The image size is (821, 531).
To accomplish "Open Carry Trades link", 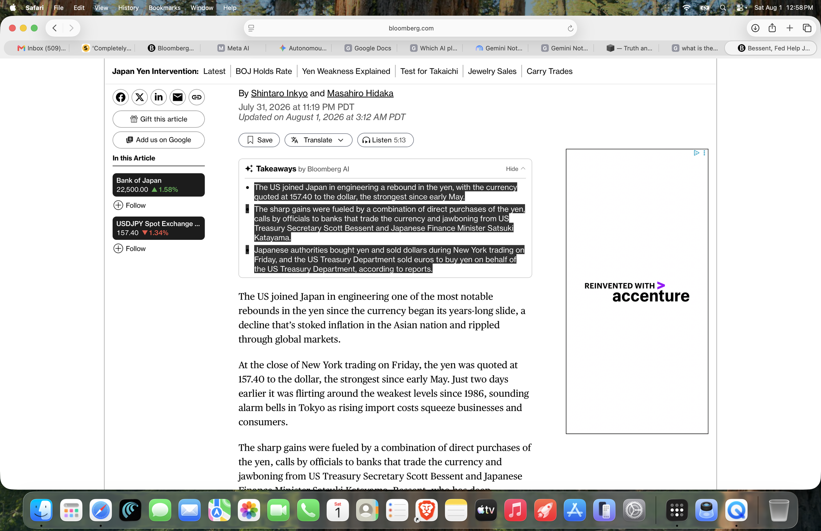I will click(x=549, y=71).
